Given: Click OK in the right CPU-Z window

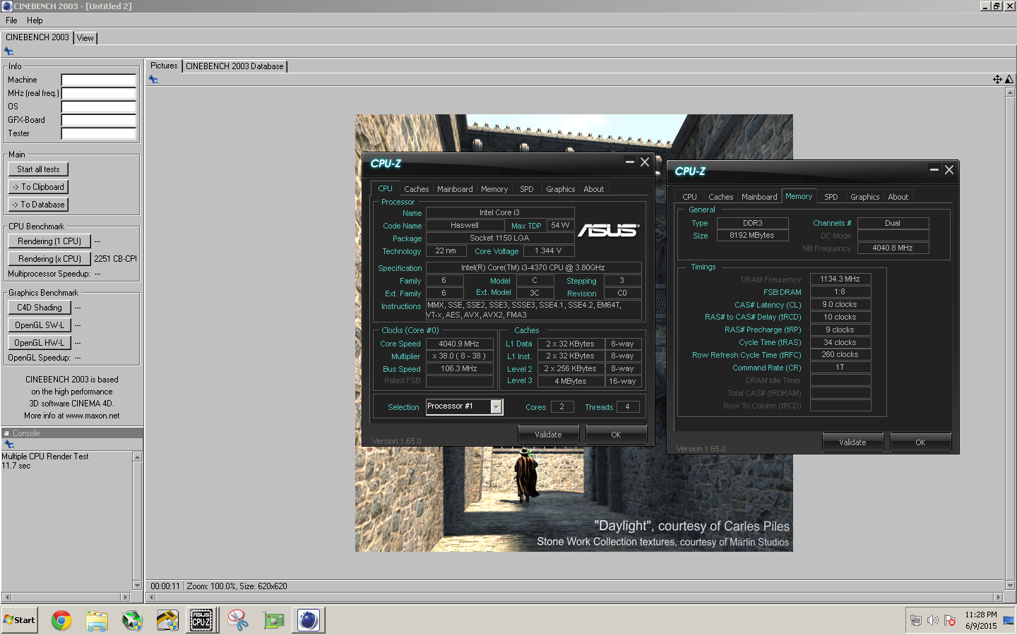Looking at the screenshot, I should (920, 442).
